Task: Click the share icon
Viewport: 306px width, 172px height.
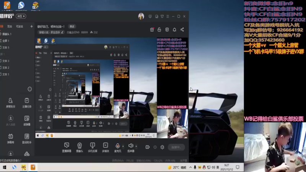Action: click(182, 29)
